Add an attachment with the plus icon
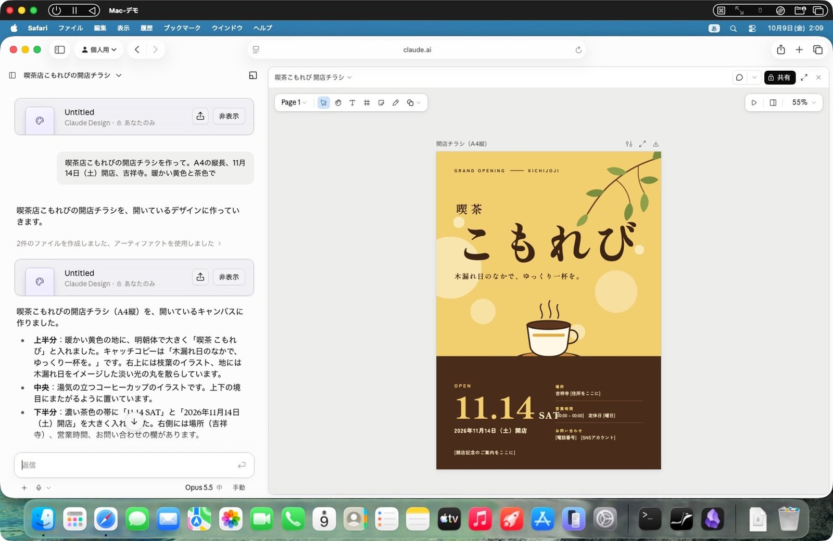 coord(24,488)
